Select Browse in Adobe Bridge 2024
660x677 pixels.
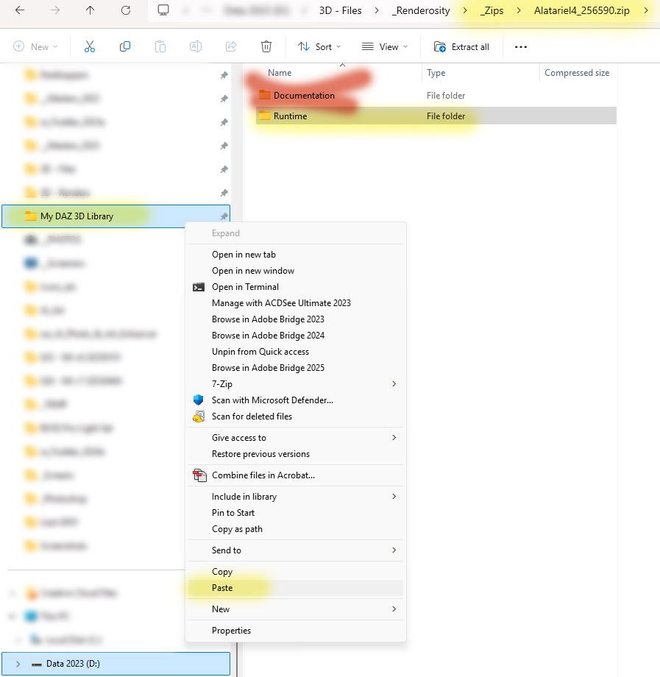point(295,336)
